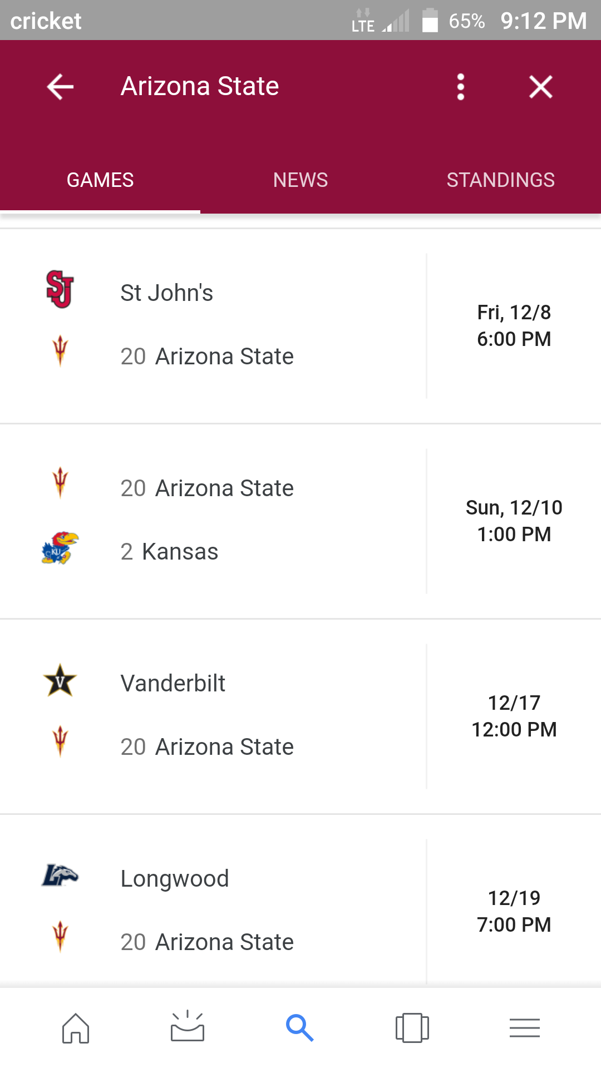Tap the St John's team logo
Viewport: 601px width, 1068px height.
pos(60,289)
